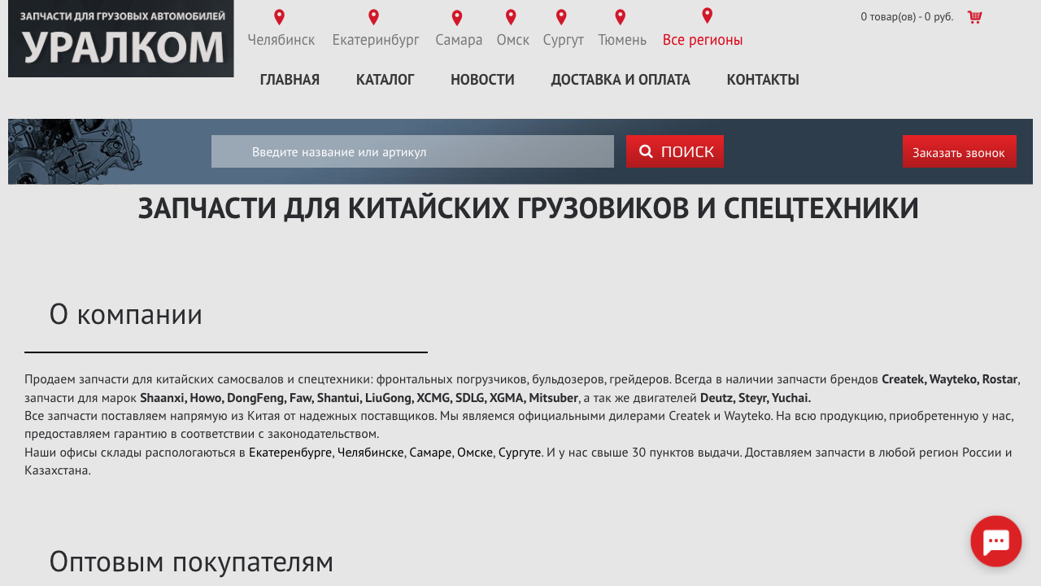The width and height of the screenshot is (1041, 586).
Task: Click the red ПОИСК search button
Action: click(675, 151)
